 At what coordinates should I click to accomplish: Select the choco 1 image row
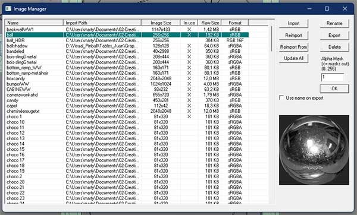tap(127, 116)
